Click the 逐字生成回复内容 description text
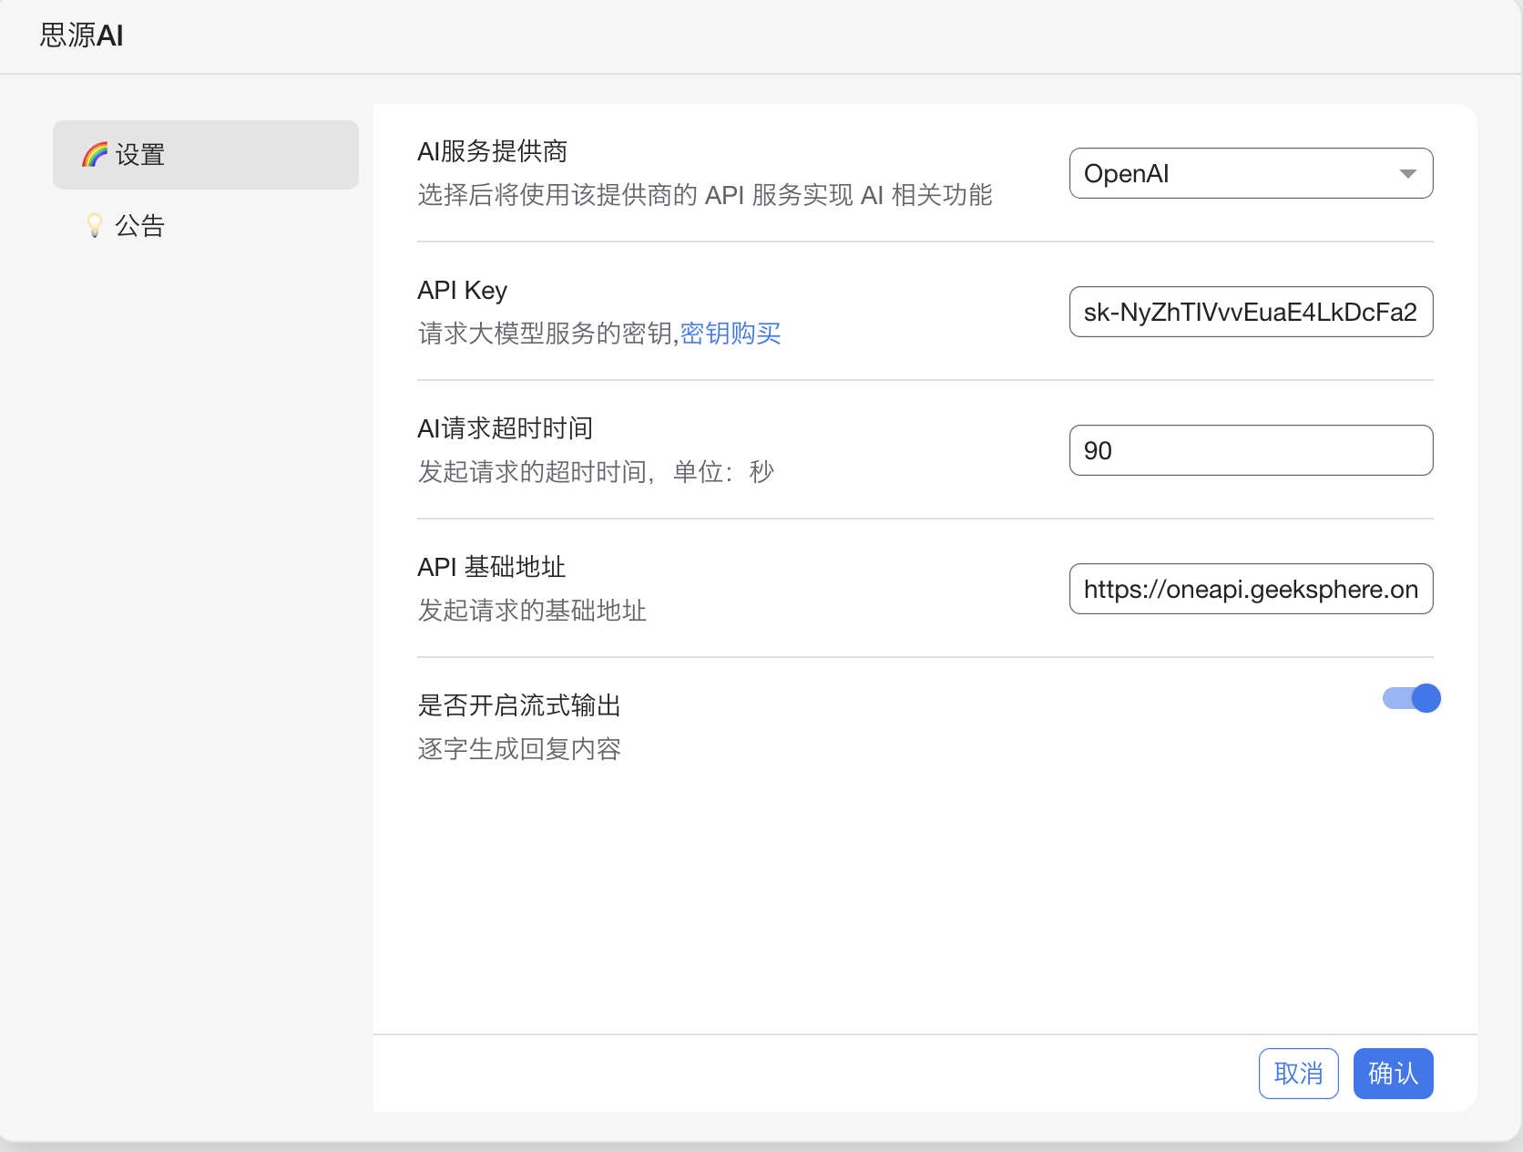1523x1152 pixels. click(x=519, y=749)
